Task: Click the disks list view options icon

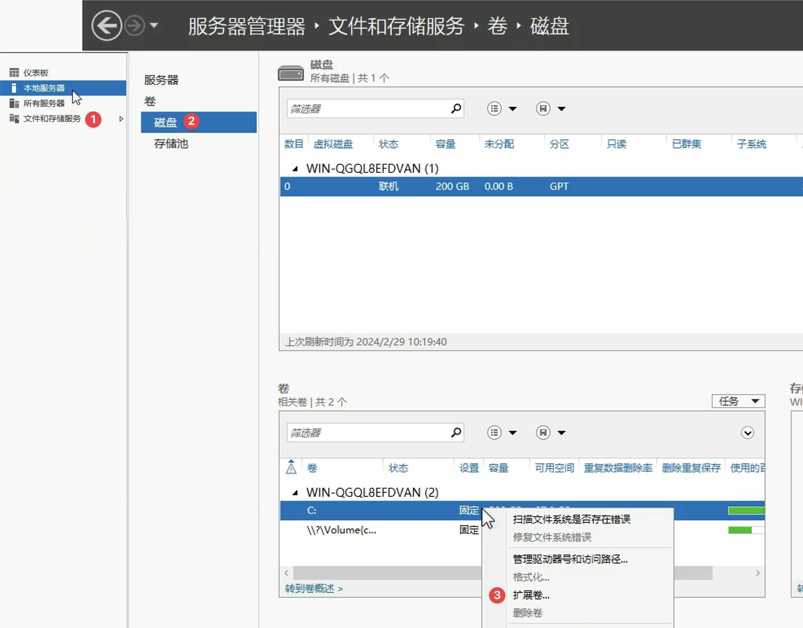Action: click(x=494, y=109)
